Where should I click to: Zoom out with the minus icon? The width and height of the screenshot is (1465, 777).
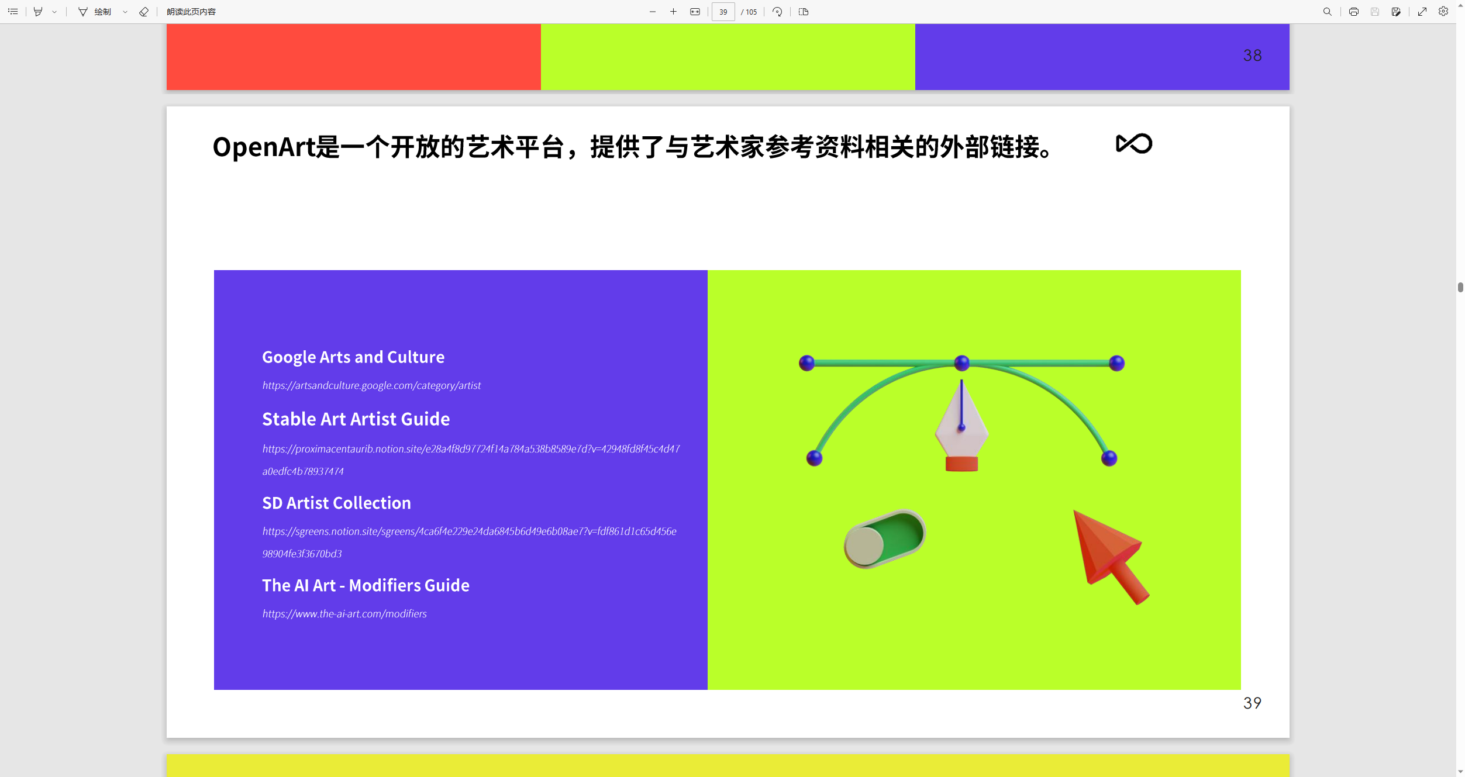point(653,12)
